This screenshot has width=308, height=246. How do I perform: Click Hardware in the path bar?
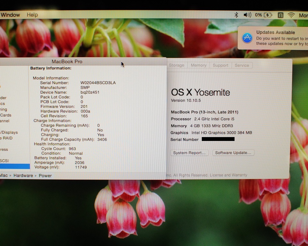[23, 176]
